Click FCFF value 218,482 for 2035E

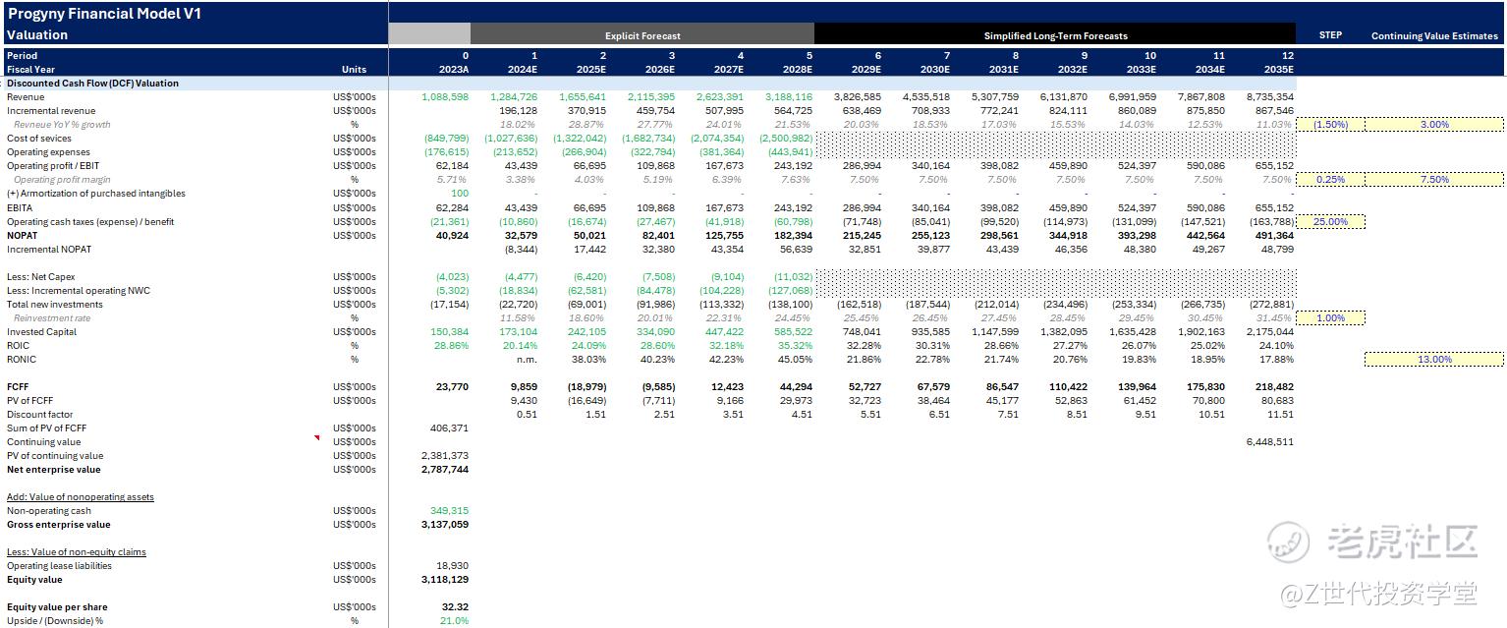[1274, 387]
